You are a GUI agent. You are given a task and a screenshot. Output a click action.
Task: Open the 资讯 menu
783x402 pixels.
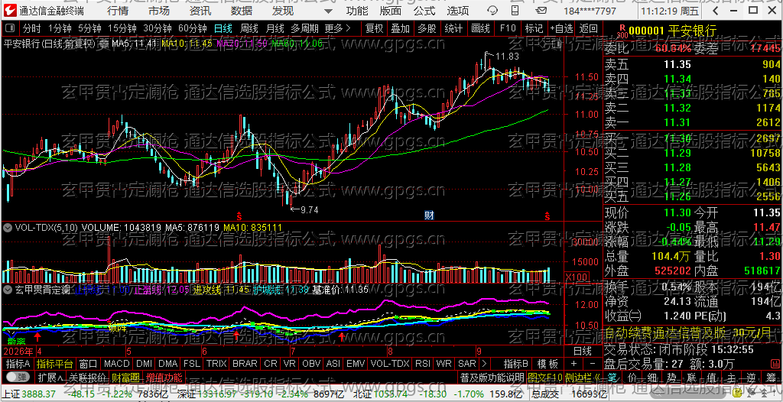tap(200, 11)
